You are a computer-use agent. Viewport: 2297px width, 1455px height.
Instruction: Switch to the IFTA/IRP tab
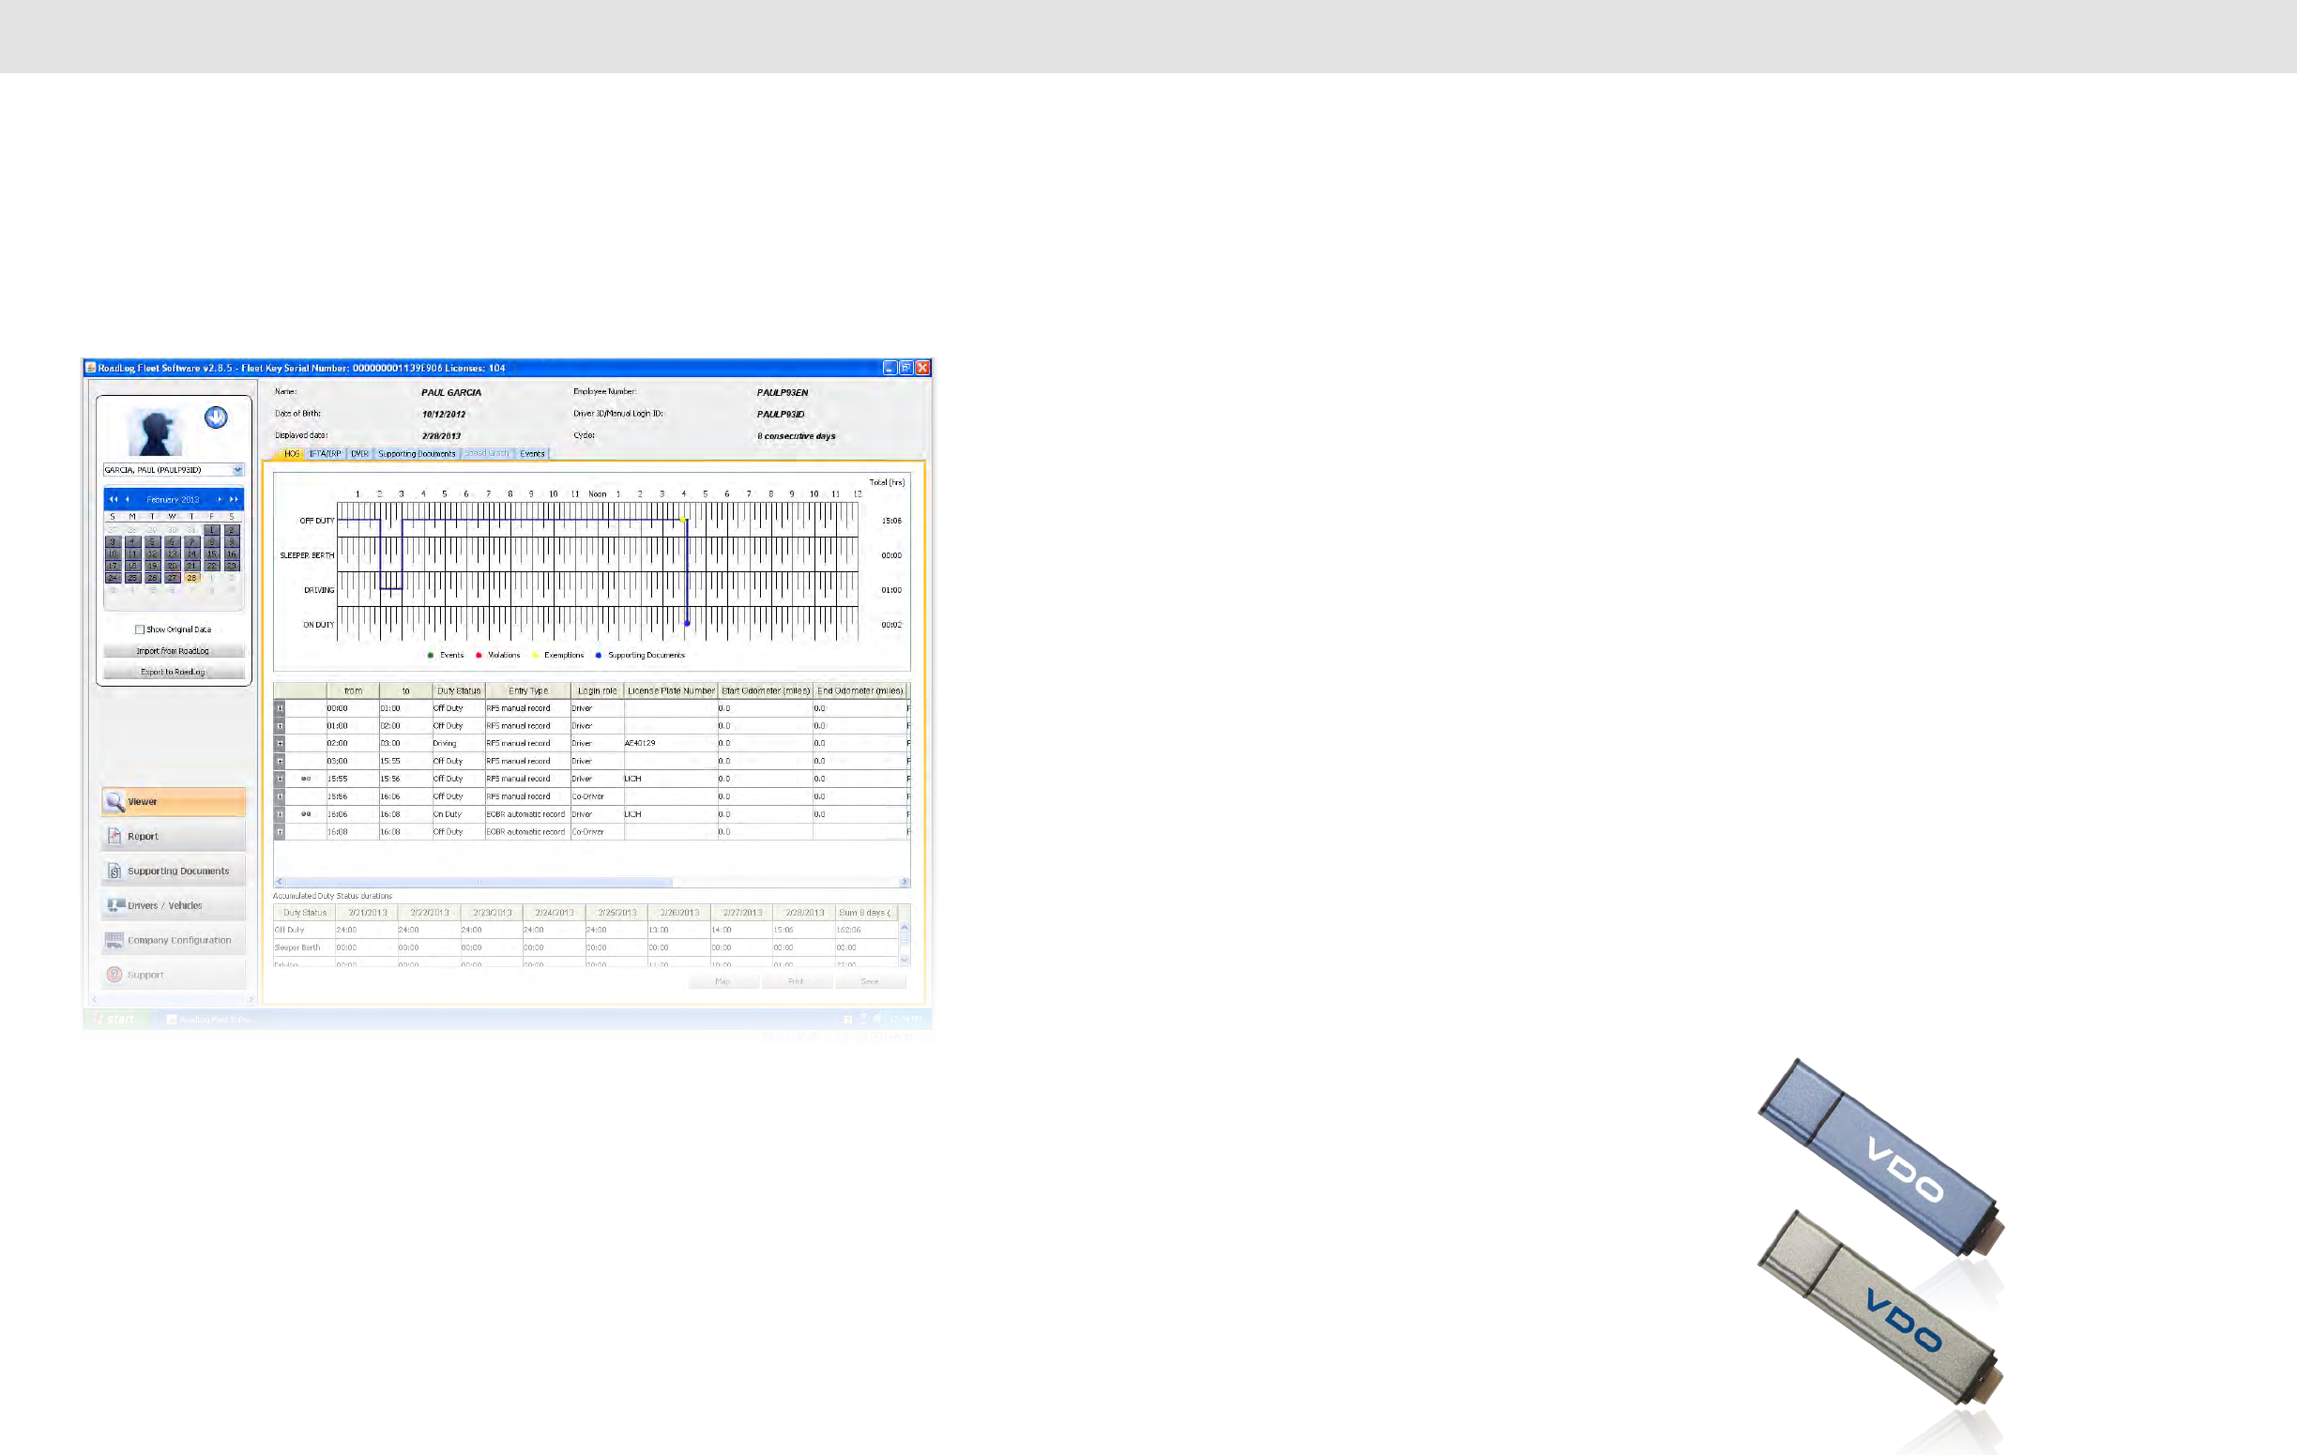click(x=325, y=454)
